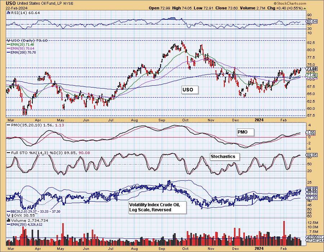Image resolution: width=324 pixels, height=252 pixels.
Task: Click the Chg +0.40 (+0.55%) value
Action: [x=285, y=8]
